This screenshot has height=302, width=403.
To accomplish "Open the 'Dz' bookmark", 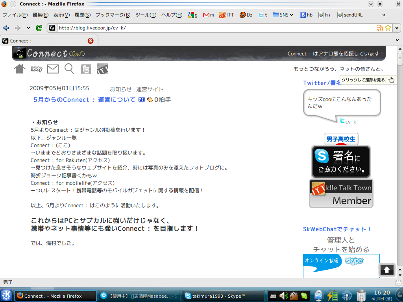I will [x=246, y=15].
